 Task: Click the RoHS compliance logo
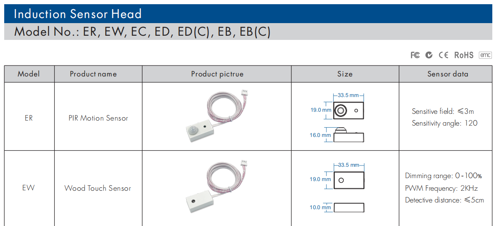[464, 55]
